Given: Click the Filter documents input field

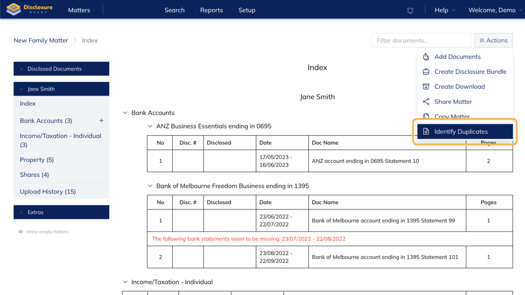Looking at the screenshot, I should click(x=421, y=40).
